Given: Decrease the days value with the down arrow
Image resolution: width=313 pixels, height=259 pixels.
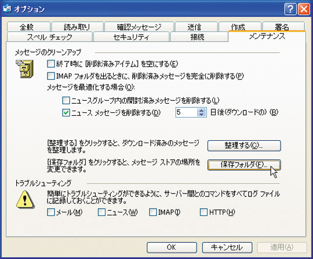Looking at the screenshot, I should pos(201,115).
